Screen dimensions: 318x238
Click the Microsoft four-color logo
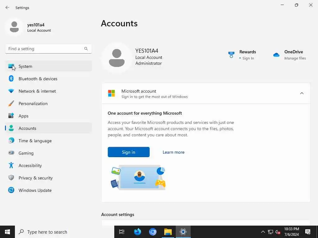(x=111, y=93)
